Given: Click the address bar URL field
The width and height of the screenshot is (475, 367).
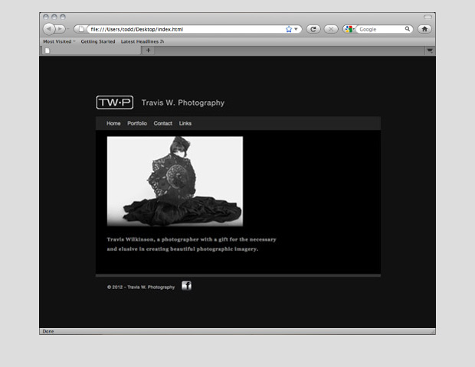Looking at the screenshot, I should 184,29.
